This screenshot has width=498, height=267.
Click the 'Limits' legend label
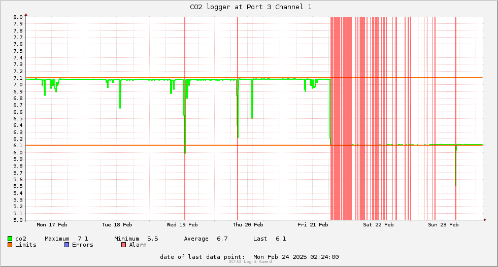26,245
